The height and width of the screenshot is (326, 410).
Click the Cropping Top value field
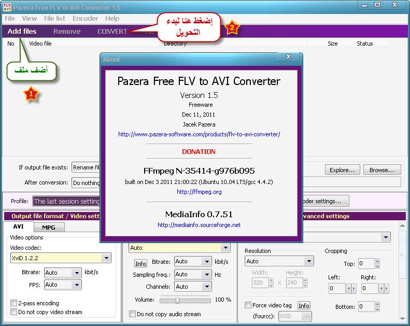click(x=366, y=263)
